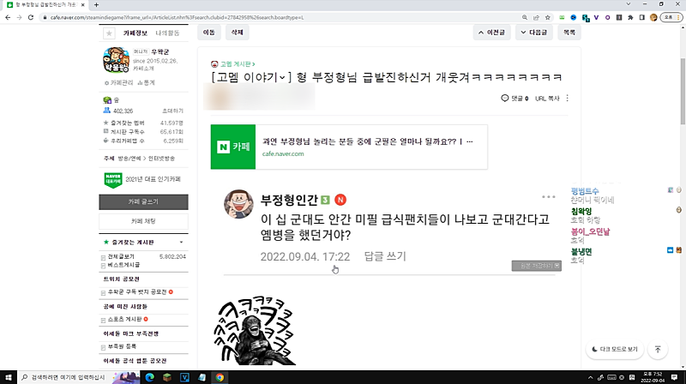Open the 고멤 게시판 board link
Image resolution: width=686 pixels, height=384 pixels.
click(x=238, y=64)
